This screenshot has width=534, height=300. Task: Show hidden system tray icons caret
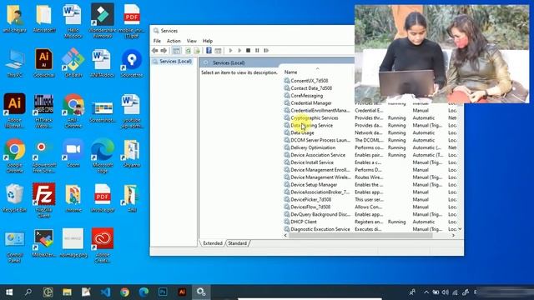pos(426,292)
